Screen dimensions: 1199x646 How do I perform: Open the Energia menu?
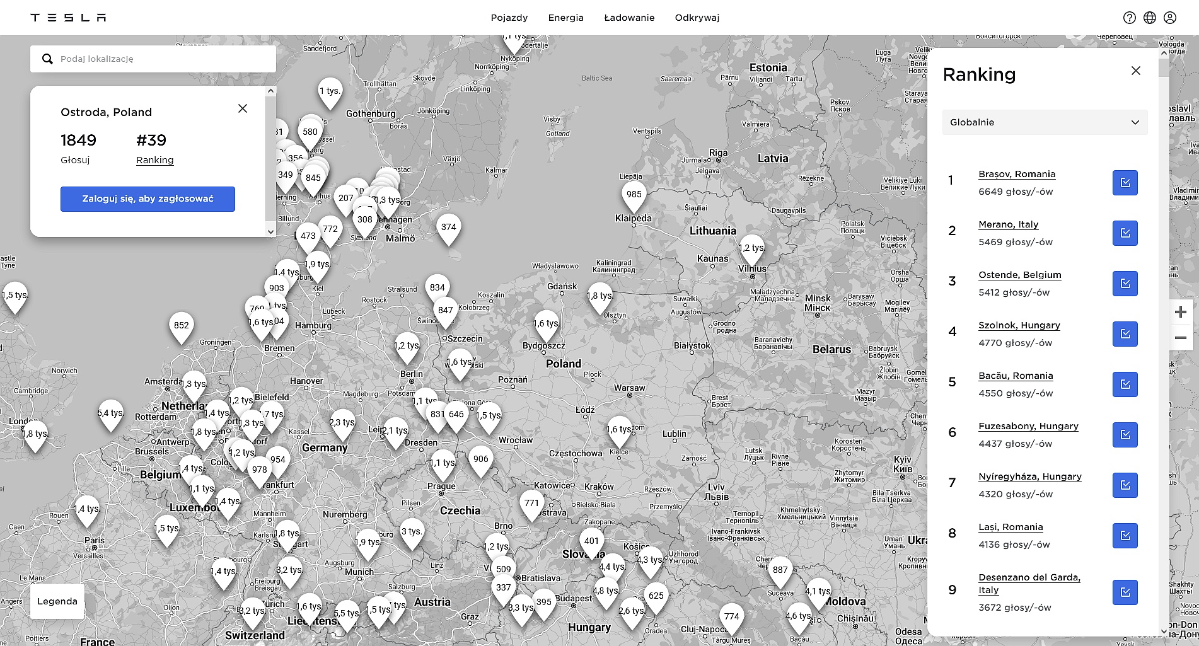coord(566,18)
